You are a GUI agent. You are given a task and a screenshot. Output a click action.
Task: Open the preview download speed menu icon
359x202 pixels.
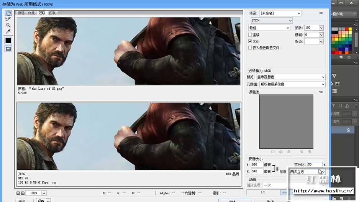click(x=54, y=183)
